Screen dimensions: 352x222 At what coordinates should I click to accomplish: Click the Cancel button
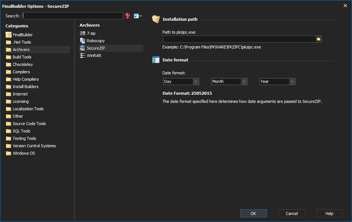tap(292, 213)
